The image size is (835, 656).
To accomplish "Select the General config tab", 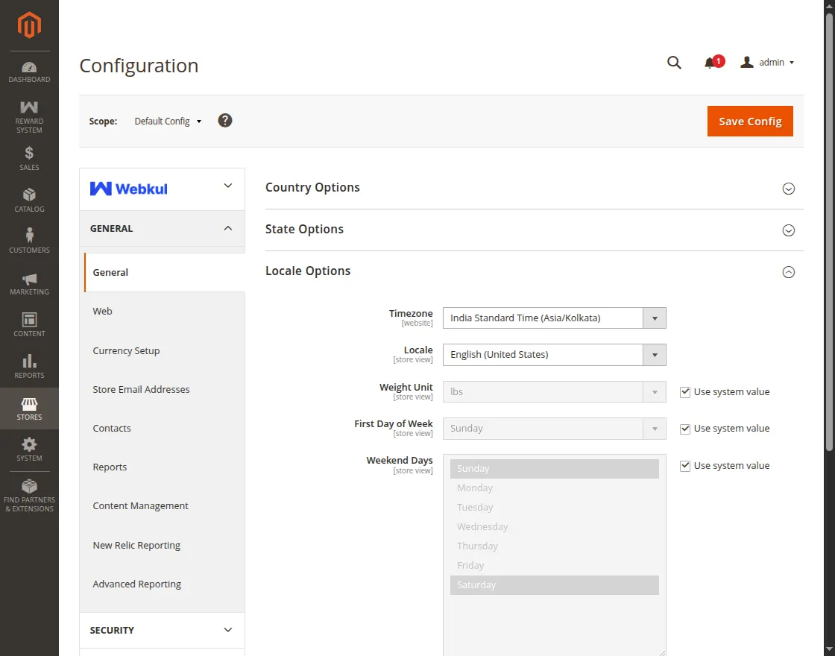I will [x=165, y=272].
